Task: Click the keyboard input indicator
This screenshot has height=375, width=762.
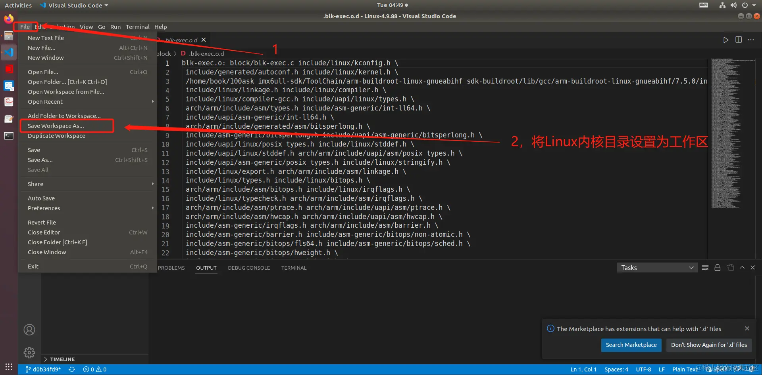Action: [704, 5]
